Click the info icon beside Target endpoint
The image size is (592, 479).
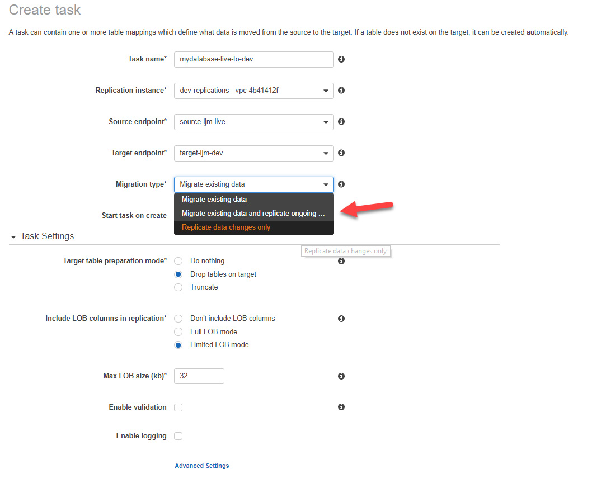(x=341, y=153)
